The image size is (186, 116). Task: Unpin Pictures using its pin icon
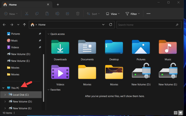tap(40, 34)
